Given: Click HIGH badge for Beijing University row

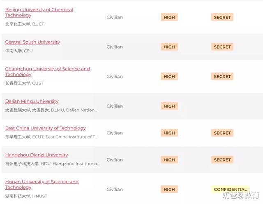Looking at the screenshot, I should point(169,17).
